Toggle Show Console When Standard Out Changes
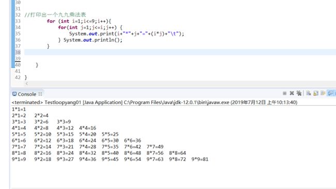The width and height of the screenshot is (336, 189). click(330, 93)
